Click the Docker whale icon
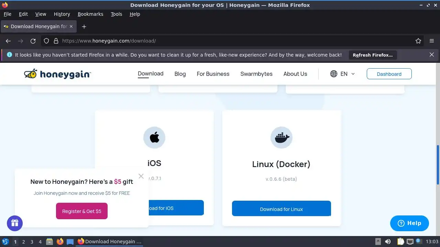The image size is (440, 247). (282, 138)
